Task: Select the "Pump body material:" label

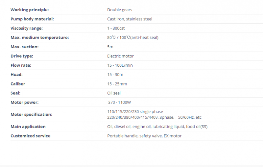Action: click(32, 19)
